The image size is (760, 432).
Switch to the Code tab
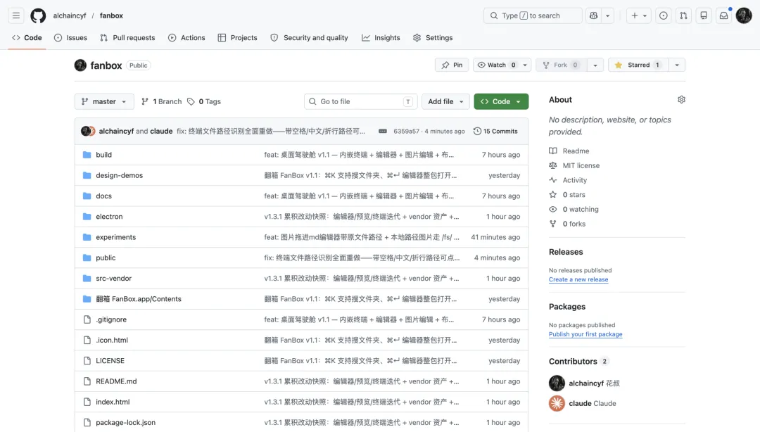[27, 38]
